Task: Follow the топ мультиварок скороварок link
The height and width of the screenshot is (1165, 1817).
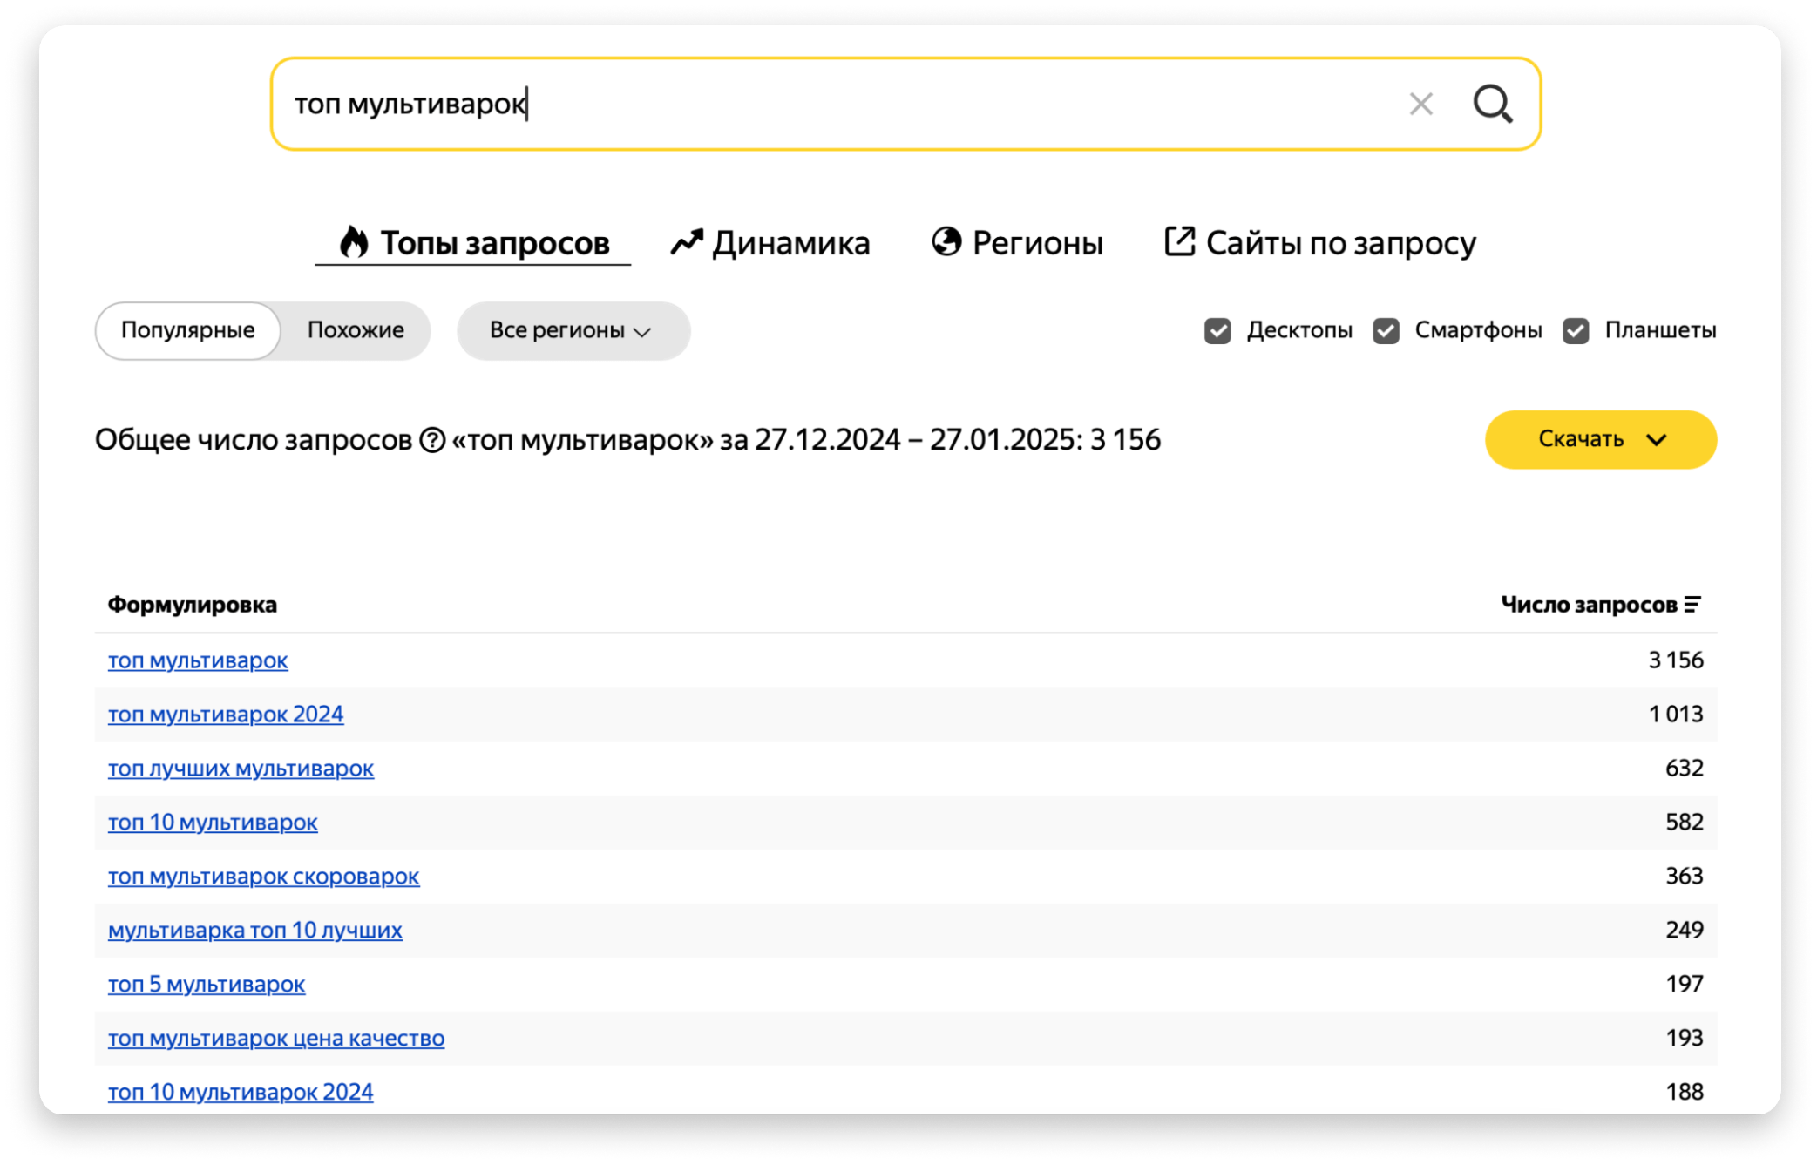Action: 263,877
